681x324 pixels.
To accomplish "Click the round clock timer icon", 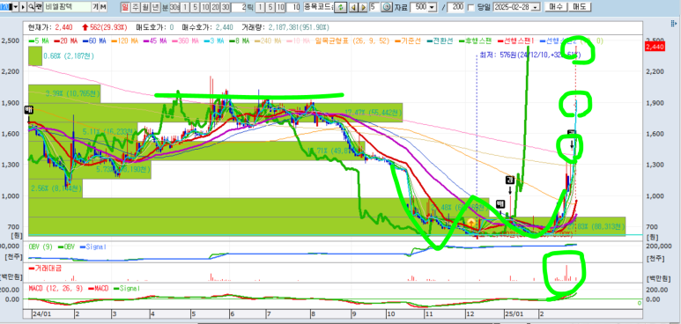I will pos(387,7).
